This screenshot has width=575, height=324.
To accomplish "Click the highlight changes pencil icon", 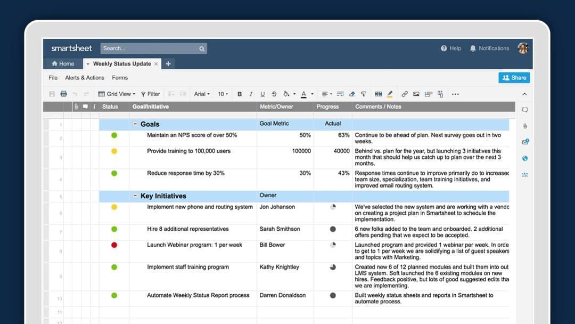I will click(x=390, y=94).
